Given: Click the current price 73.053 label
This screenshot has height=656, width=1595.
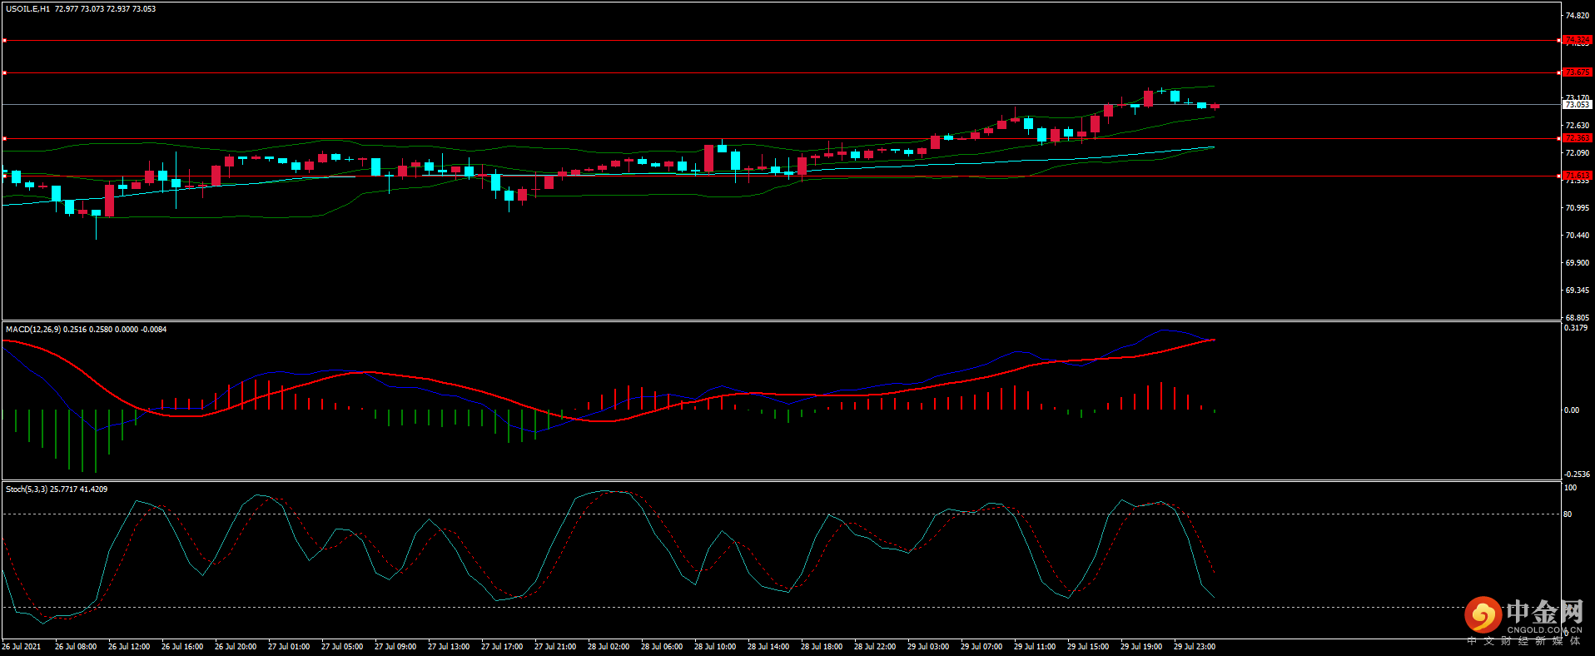Looking at the screenshot, I should [x=1577, y=105].
